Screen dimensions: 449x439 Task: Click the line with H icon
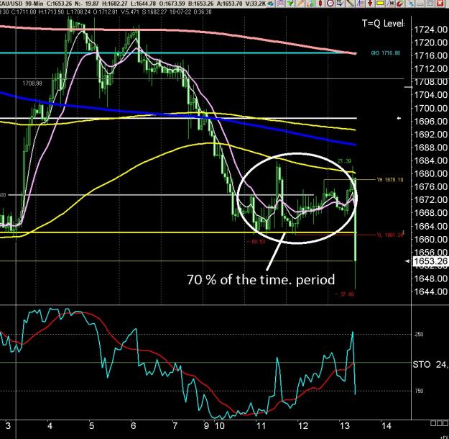[x=390, y=4]
